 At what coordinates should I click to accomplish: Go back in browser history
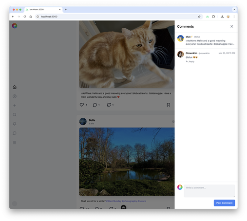click(x=13, y=17)
